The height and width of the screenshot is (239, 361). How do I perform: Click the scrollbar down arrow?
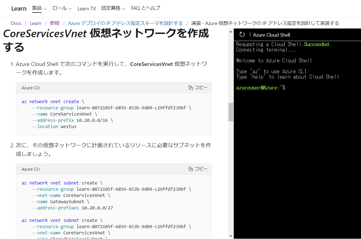(x=231, y=236)
